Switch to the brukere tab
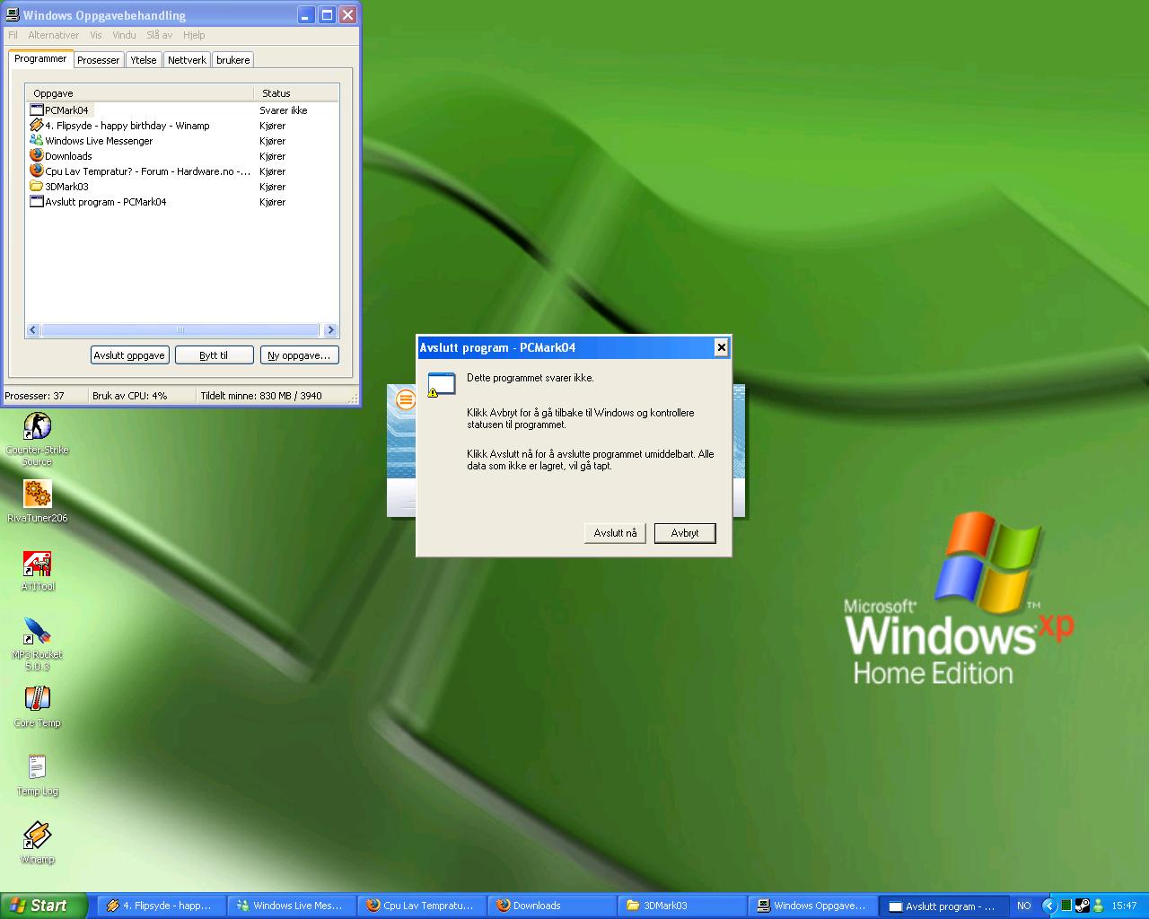The height and width of the screenshot is (919, 1149). pos(232,60)
